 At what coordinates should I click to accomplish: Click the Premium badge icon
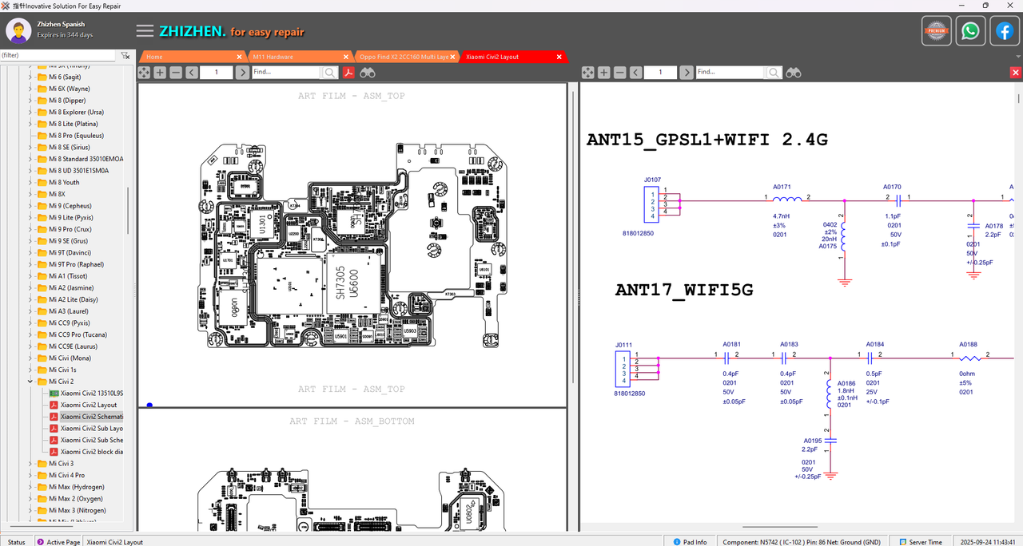point(937,31)
